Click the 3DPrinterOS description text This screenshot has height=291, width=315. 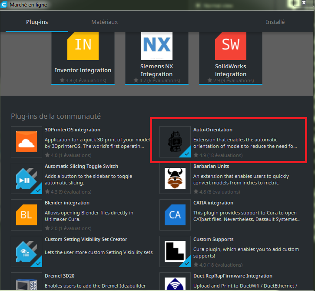(97, 143)
